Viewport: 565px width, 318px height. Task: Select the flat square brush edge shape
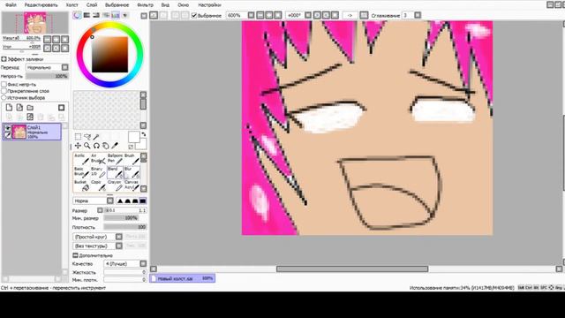[143, 201]
